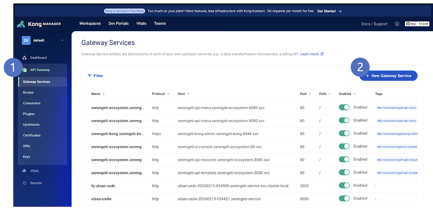Click the Kong Manager logo icon
Viewport: 433px width, 217px height.
click(x=21, y=24)
